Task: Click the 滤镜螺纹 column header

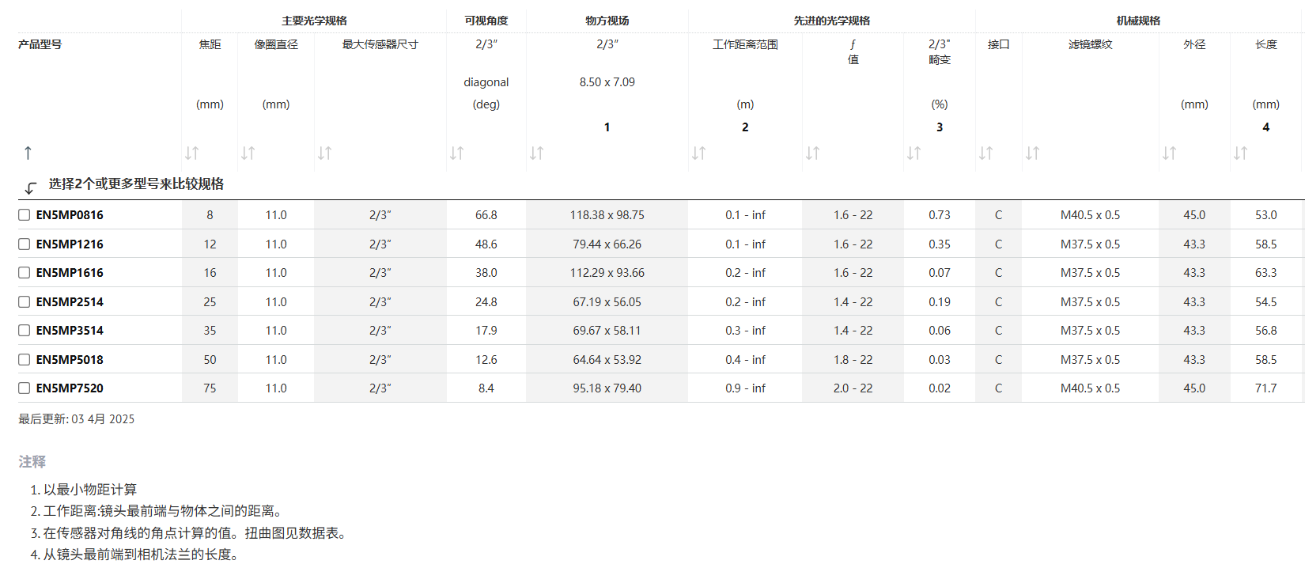Action: (1090, 44)
